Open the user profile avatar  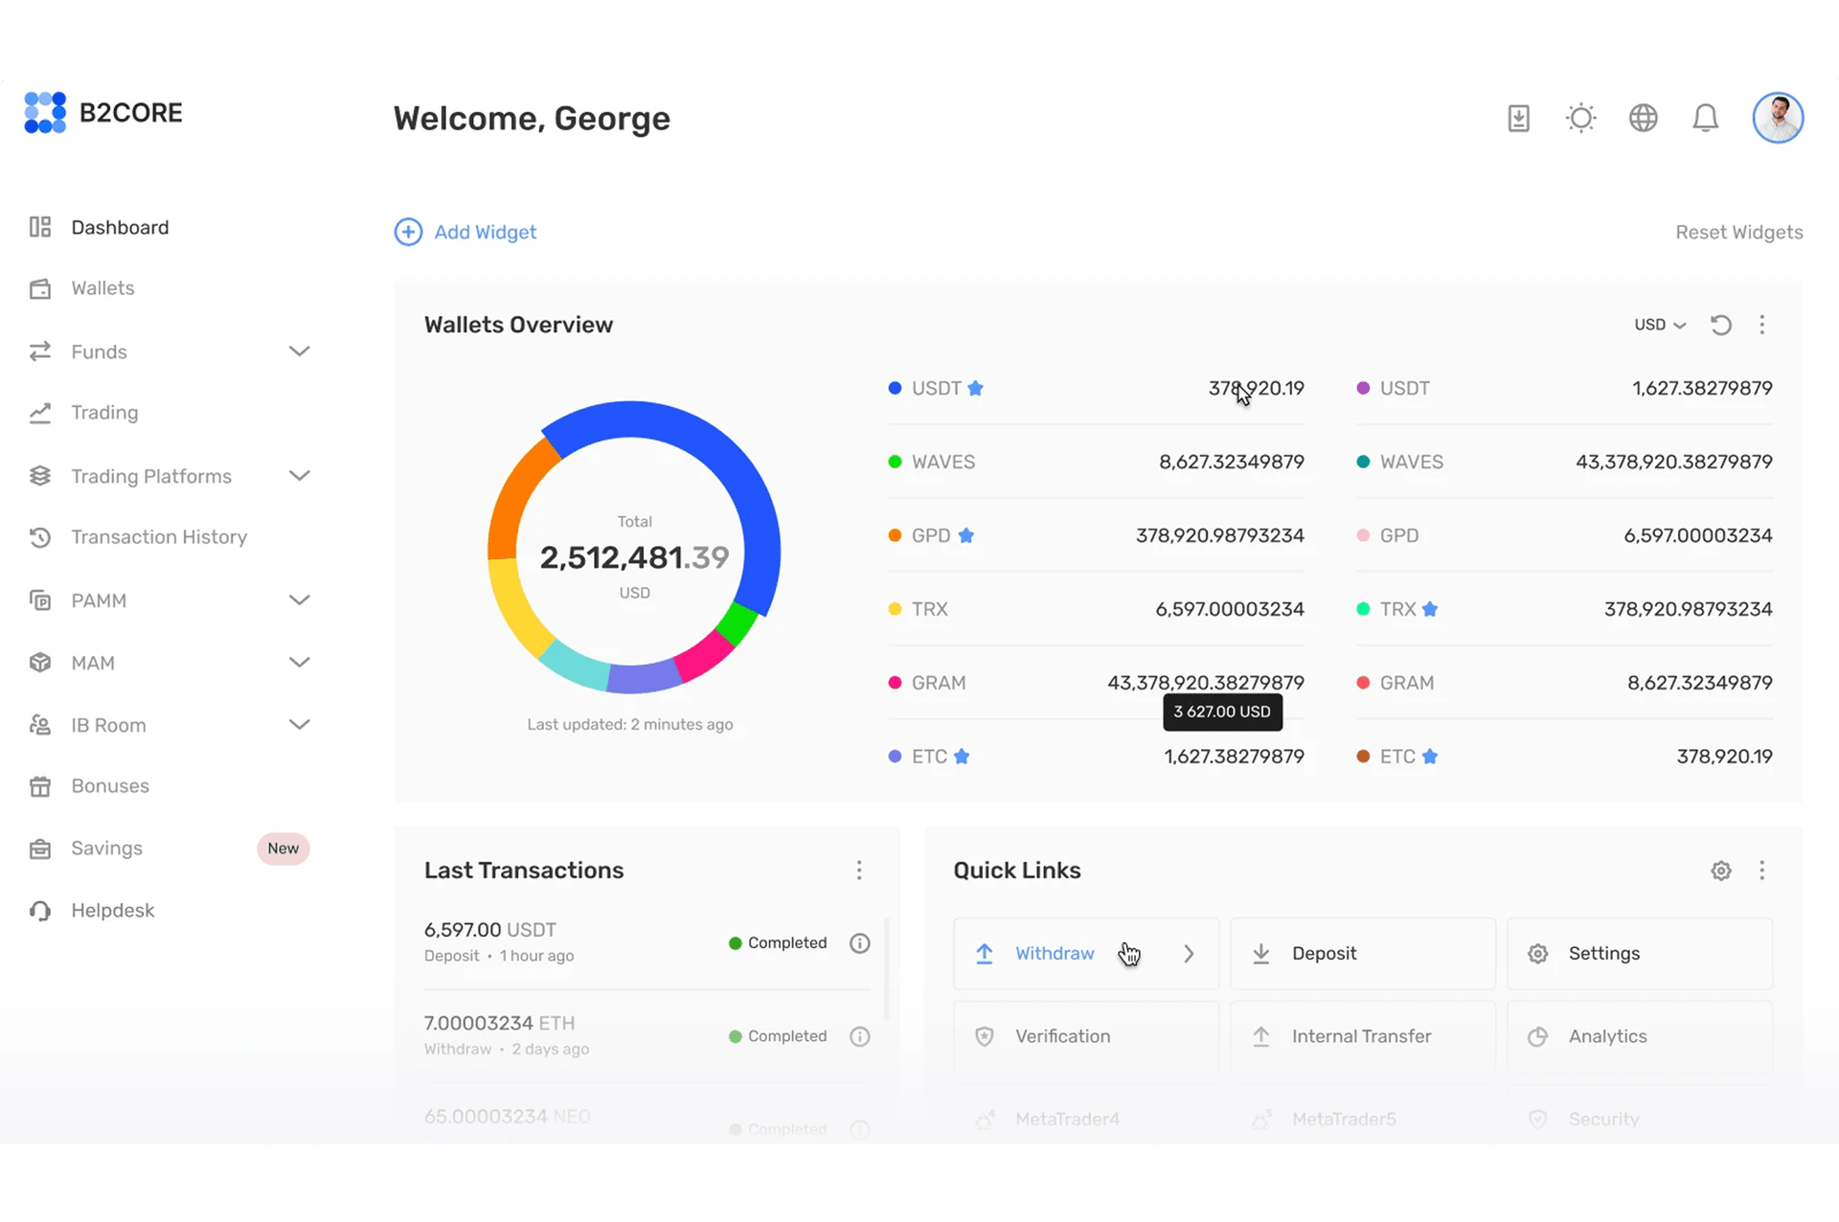pos(1778,119)
